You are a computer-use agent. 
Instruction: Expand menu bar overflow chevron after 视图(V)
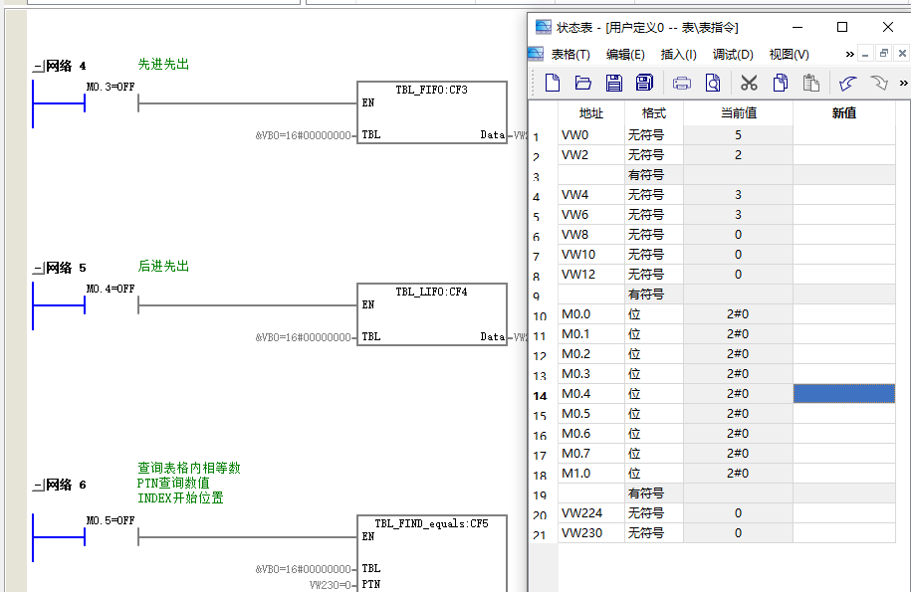click(850, 54)
